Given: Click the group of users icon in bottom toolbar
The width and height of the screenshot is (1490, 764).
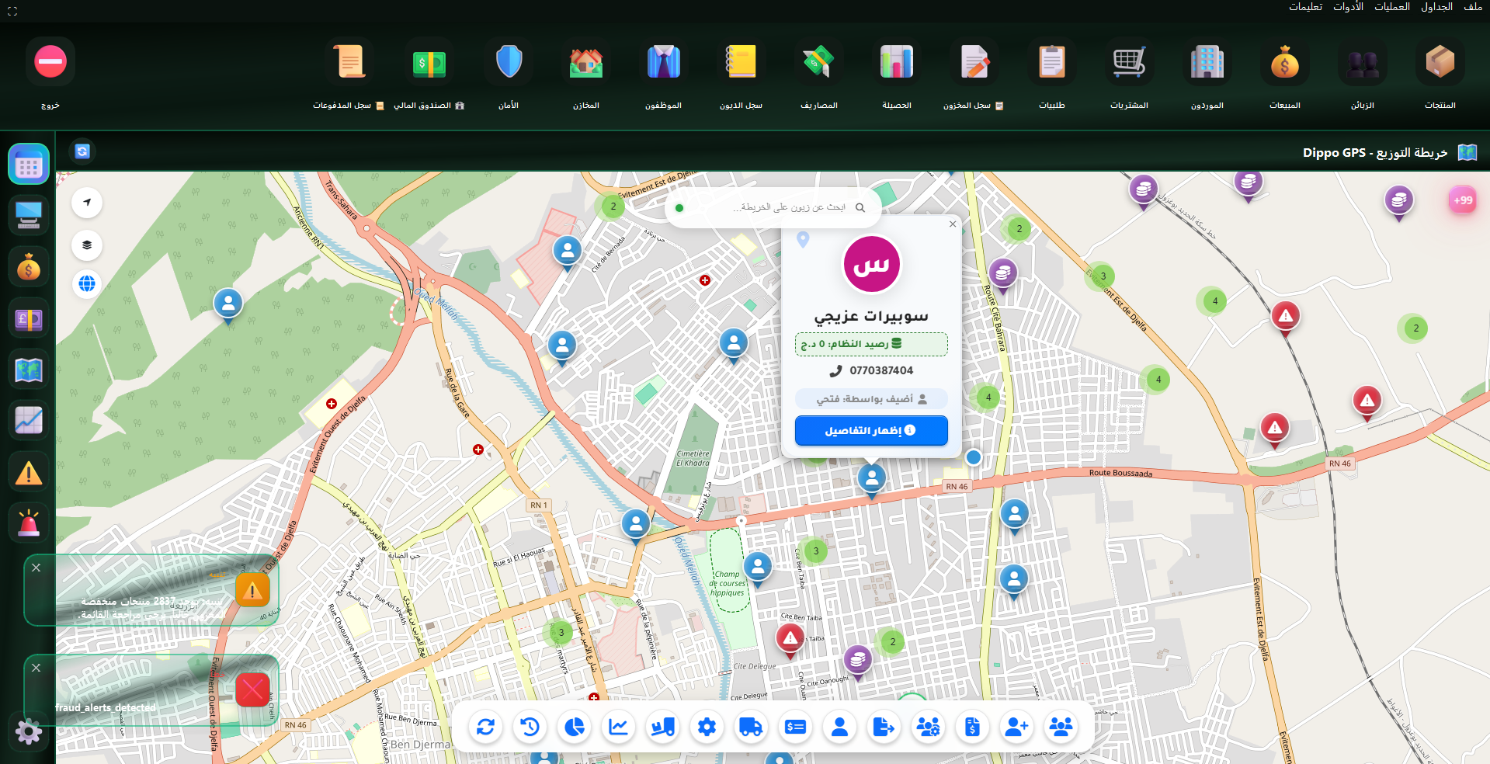Looking at the screenshot, I should tap(1061, 727).
